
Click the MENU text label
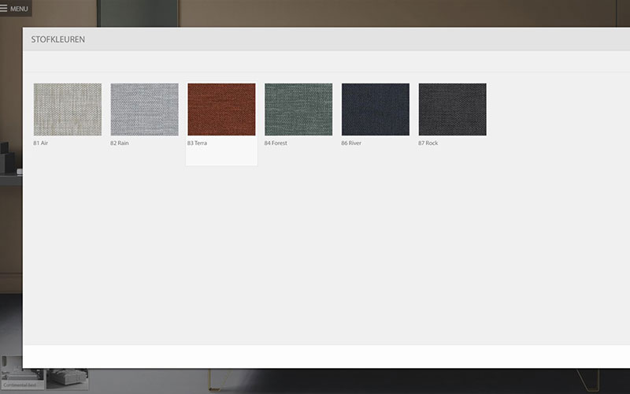(x=20, y=9)
